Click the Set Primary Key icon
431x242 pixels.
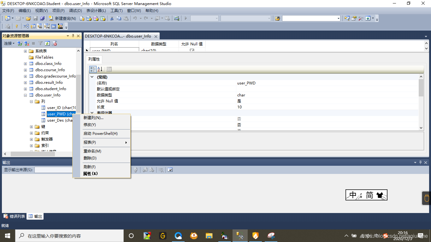coord(16,26)
